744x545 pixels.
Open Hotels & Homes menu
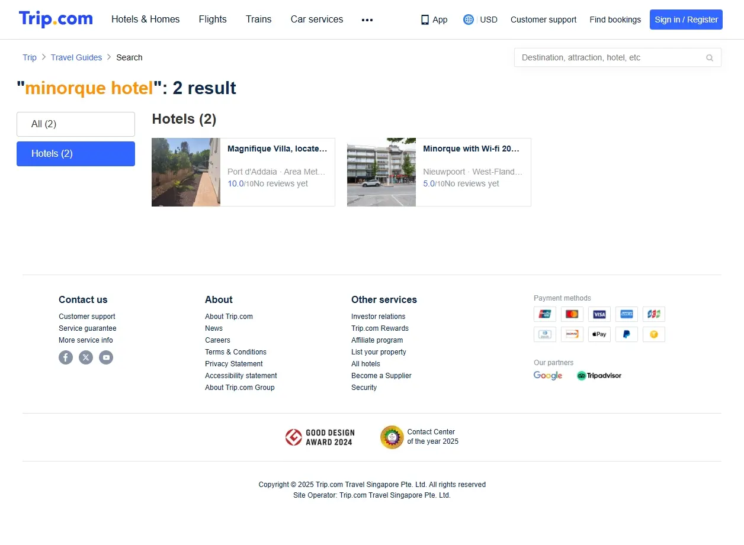tap(146, 20)
